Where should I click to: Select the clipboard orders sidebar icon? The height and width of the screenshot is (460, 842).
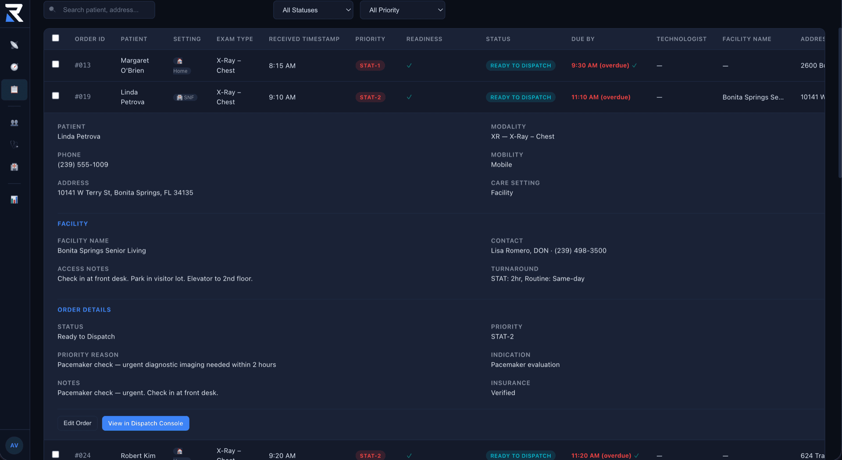click(x=14, y=90)
